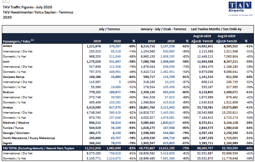The image size is (255, 162).
Task: Click TAV total July 2020 value 1,982,699
Action: (113, 148)
